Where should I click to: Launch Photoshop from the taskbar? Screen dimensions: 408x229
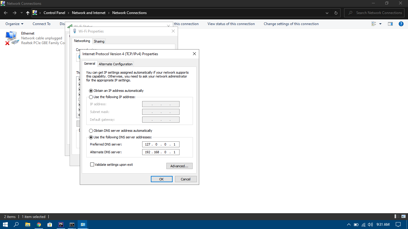(x=61, y=225)
